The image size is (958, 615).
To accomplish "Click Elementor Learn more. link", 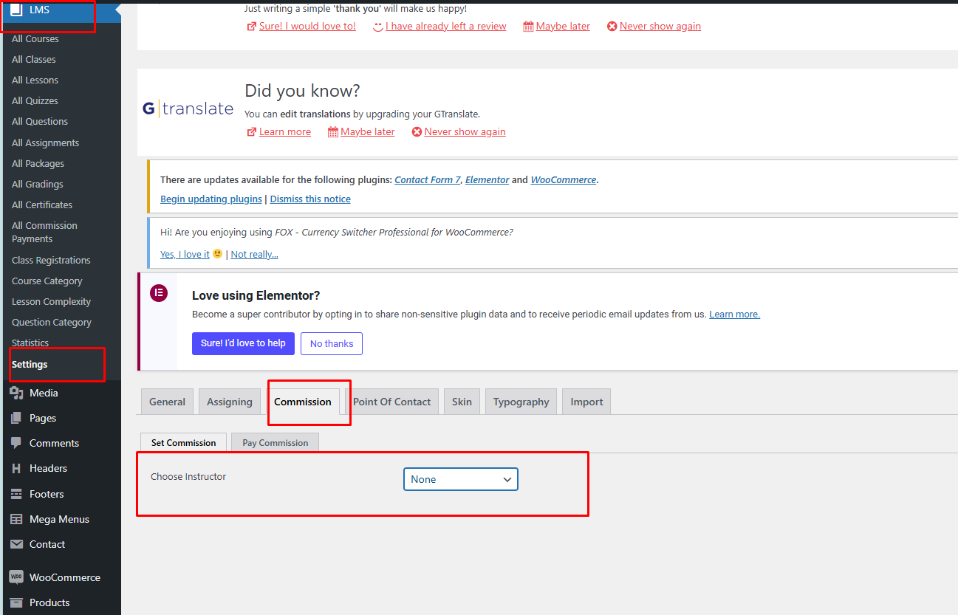I will 734,314.
